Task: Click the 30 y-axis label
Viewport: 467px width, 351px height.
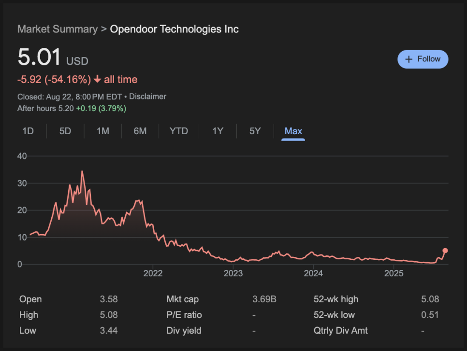Action: 22,183
